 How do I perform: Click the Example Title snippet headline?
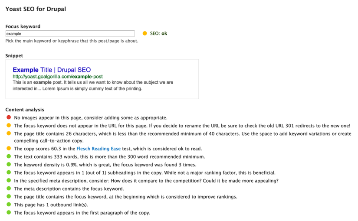[52, 70]
